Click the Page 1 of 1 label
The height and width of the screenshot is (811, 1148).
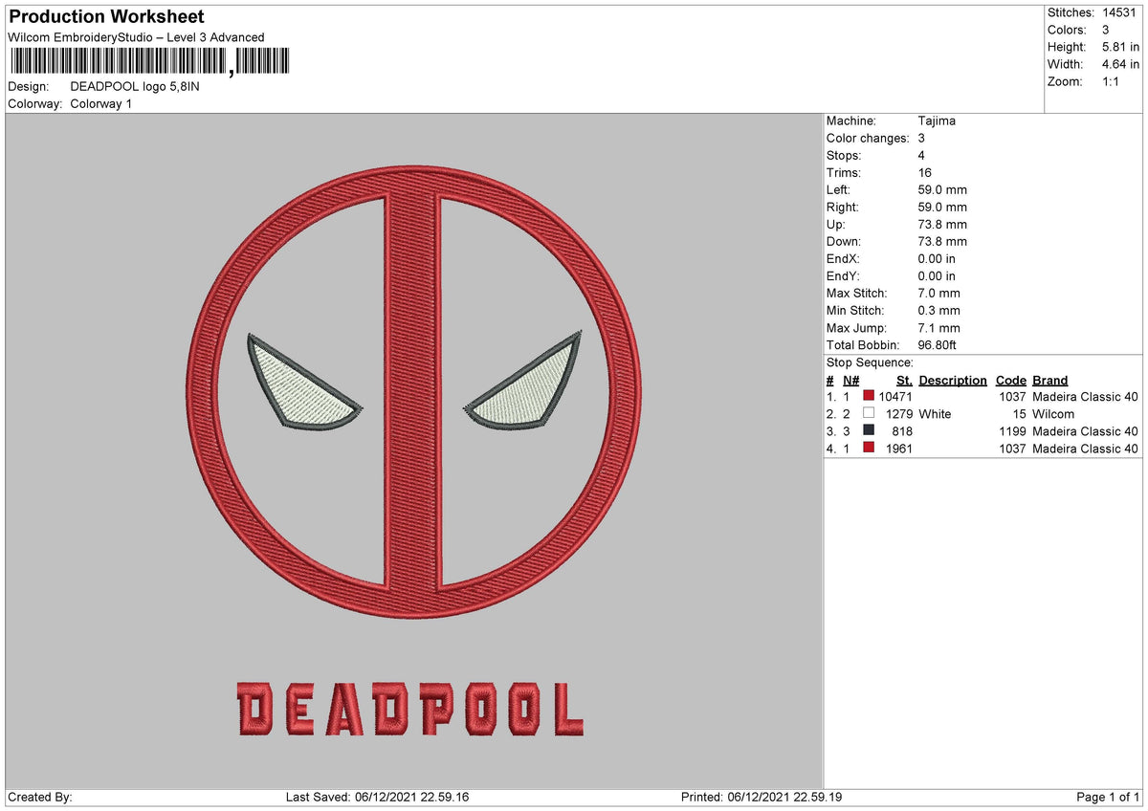[1108, 796]
